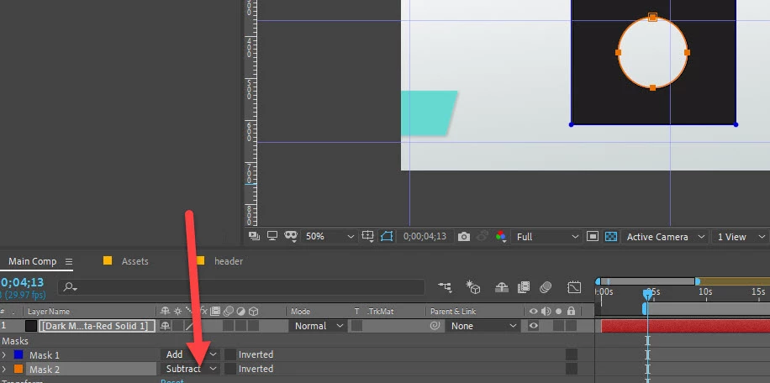Click the Audio column header speaker icon
Image resolution: width=770 pixels, height=383 pixels.
click(546, 311)
